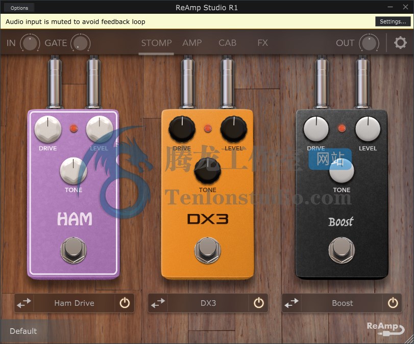Click the Boost name on the black pedal
414x344 pixels.
[x=341, y=222]
